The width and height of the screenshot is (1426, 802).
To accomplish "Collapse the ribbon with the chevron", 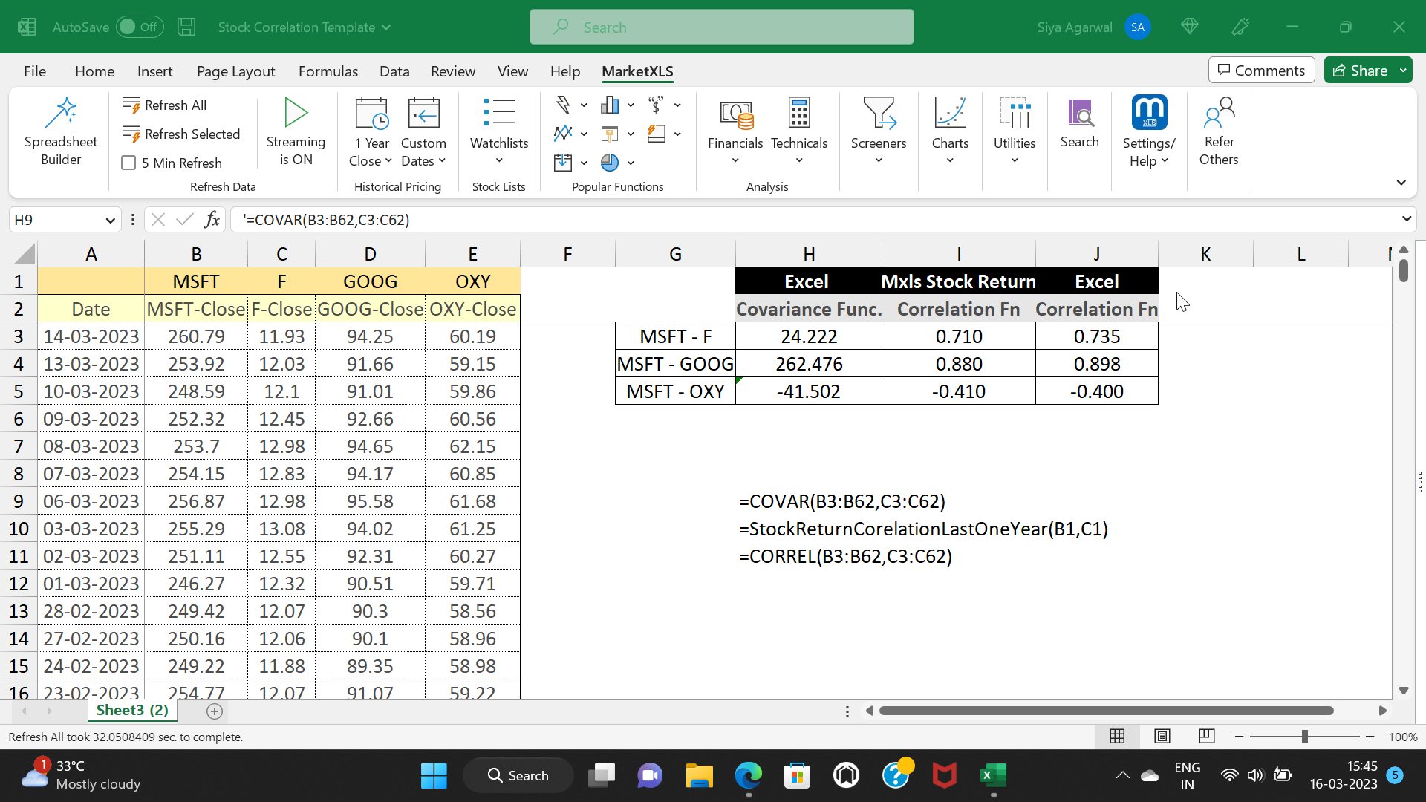I will pos(1401,183).
